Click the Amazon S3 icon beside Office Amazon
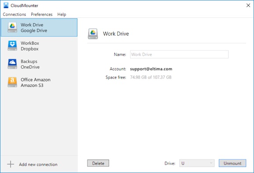Screen dimensions: 254x173 click(x=12, y=82)
